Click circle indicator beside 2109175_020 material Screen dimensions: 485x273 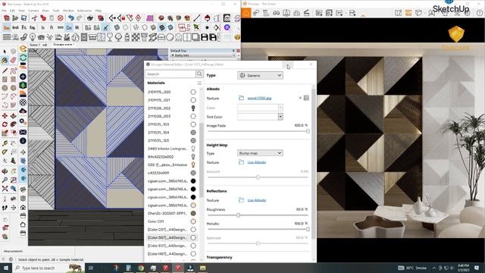tap(193, 92)
